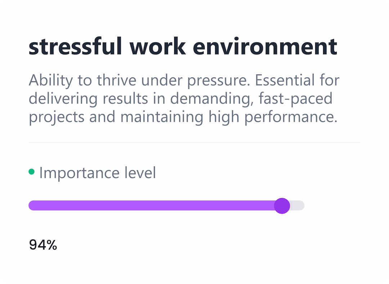389x284 pixels.
Task: Click the middle of the importance slider
Action: (x=166, y=205)
